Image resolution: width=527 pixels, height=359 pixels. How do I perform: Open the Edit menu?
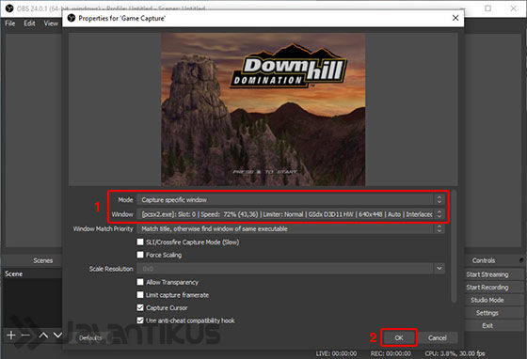[x=29, y=23]
